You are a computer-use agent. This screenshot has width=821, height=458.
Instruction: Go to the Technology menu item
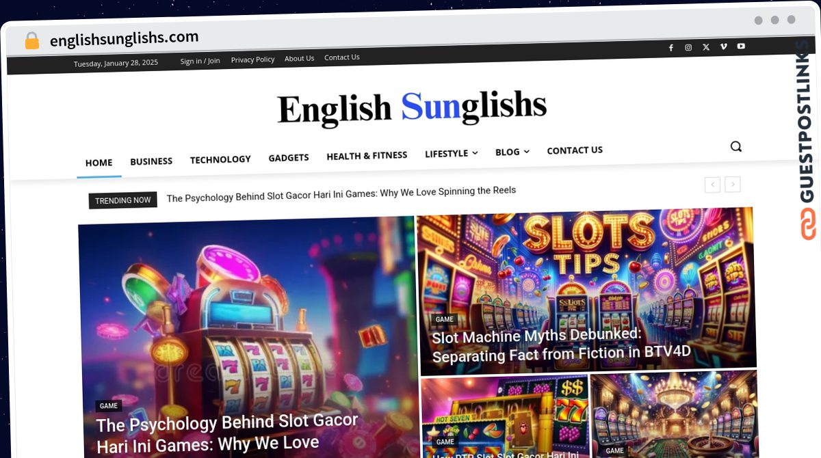tap(220, 159)
